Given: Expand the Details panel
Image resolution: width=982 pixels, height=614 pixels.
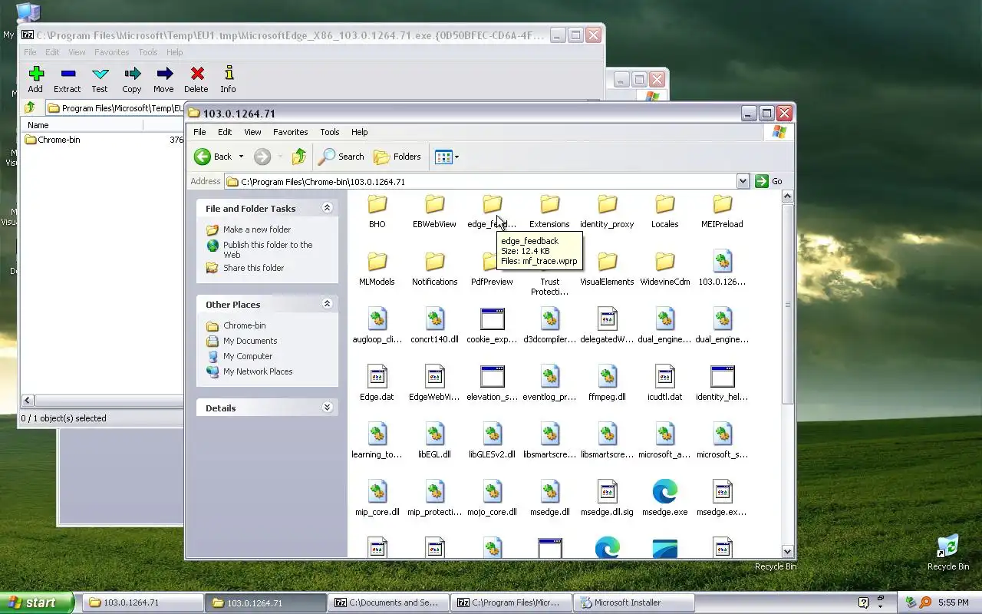Looking at the screenshot, I should point(327,408).
